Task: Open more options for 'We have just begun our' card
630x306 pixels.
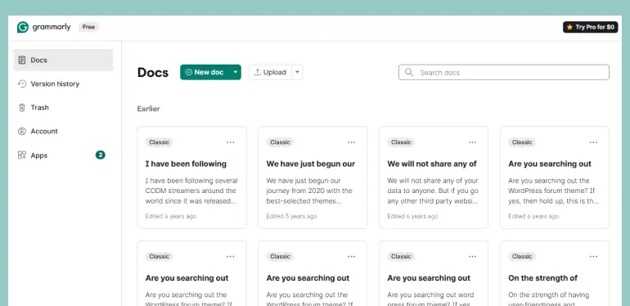Action: click(352, 142)
